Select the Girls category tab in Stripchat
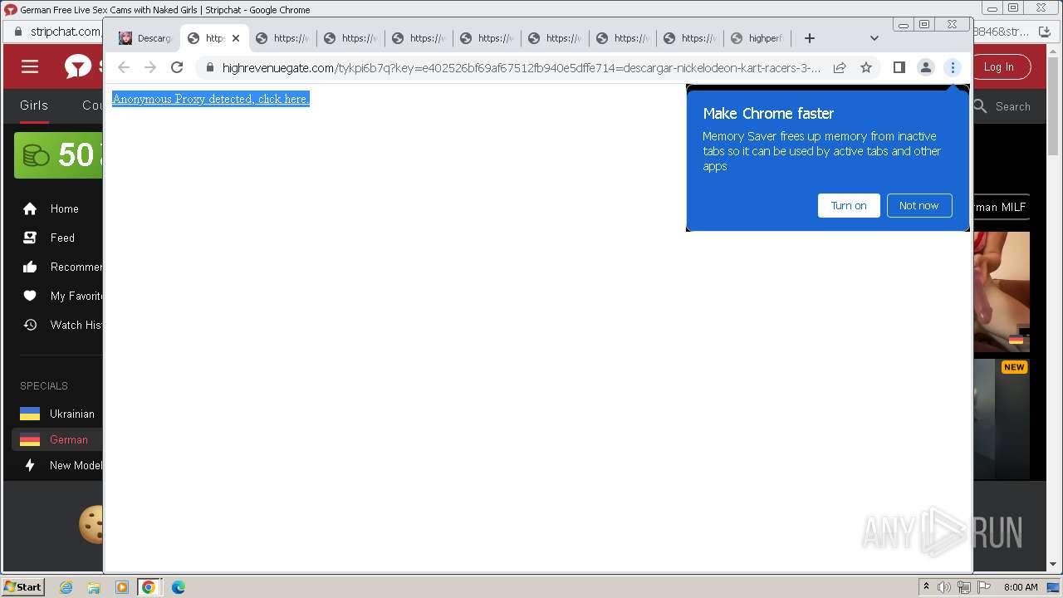 pos(34,105)
